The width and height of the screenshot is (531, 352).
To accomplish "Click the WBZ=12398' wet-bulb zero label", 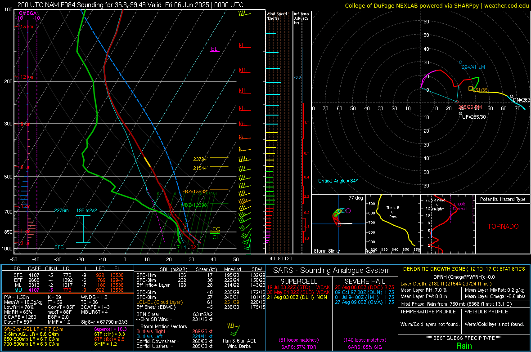I will (x=194, y=205).
